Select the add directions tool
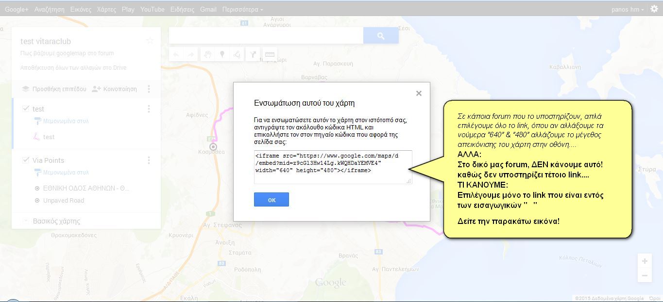Viewport: 663px width, 302px height. click(253, 54)
